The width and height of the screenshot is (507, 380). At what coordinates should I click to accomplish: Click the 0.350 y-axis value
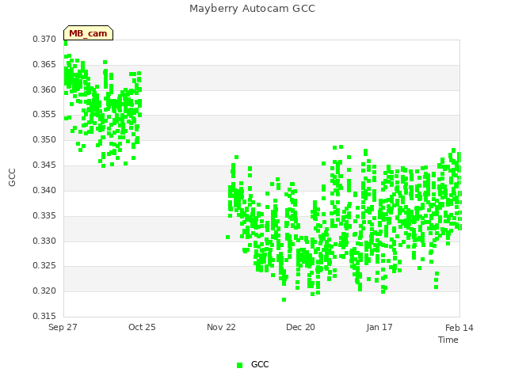(44, 139)
